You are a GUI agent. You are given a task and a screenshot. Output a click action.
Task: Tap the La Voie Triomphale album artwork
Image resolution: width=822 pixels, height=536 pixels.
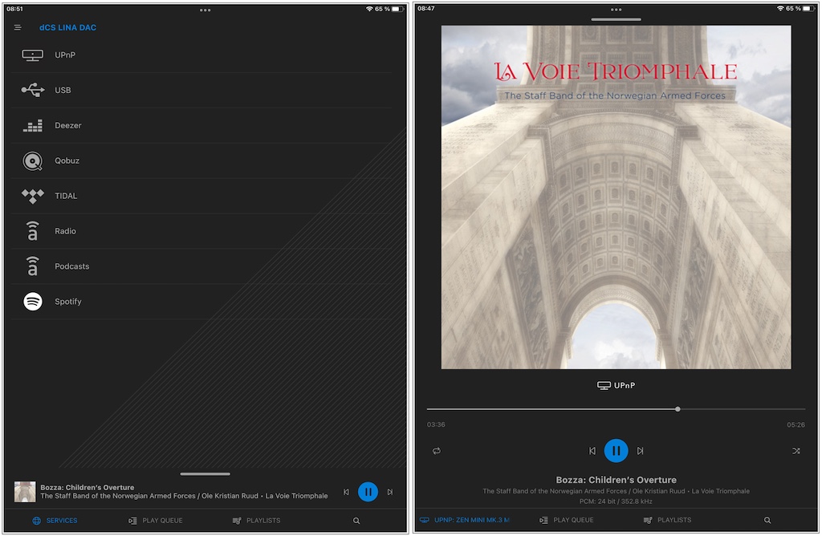(x=616, y=197)
